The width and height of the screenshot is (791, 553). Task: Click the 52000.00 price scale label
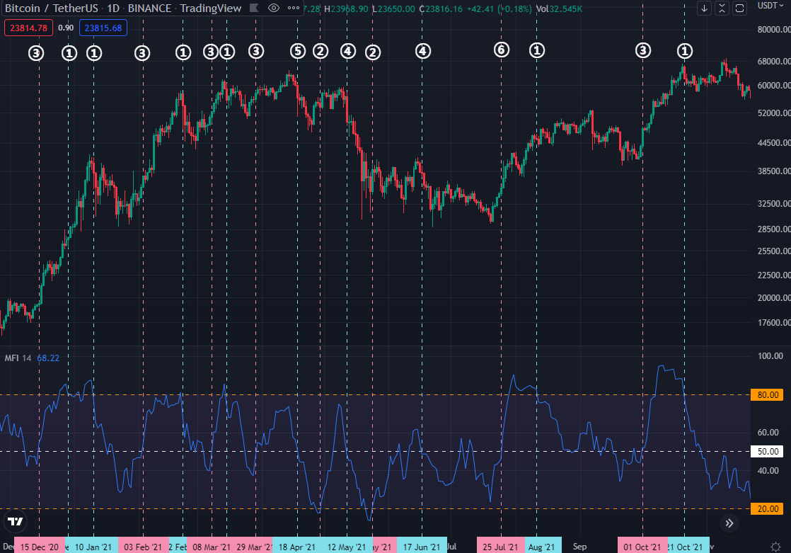click(x=774, y=113)
